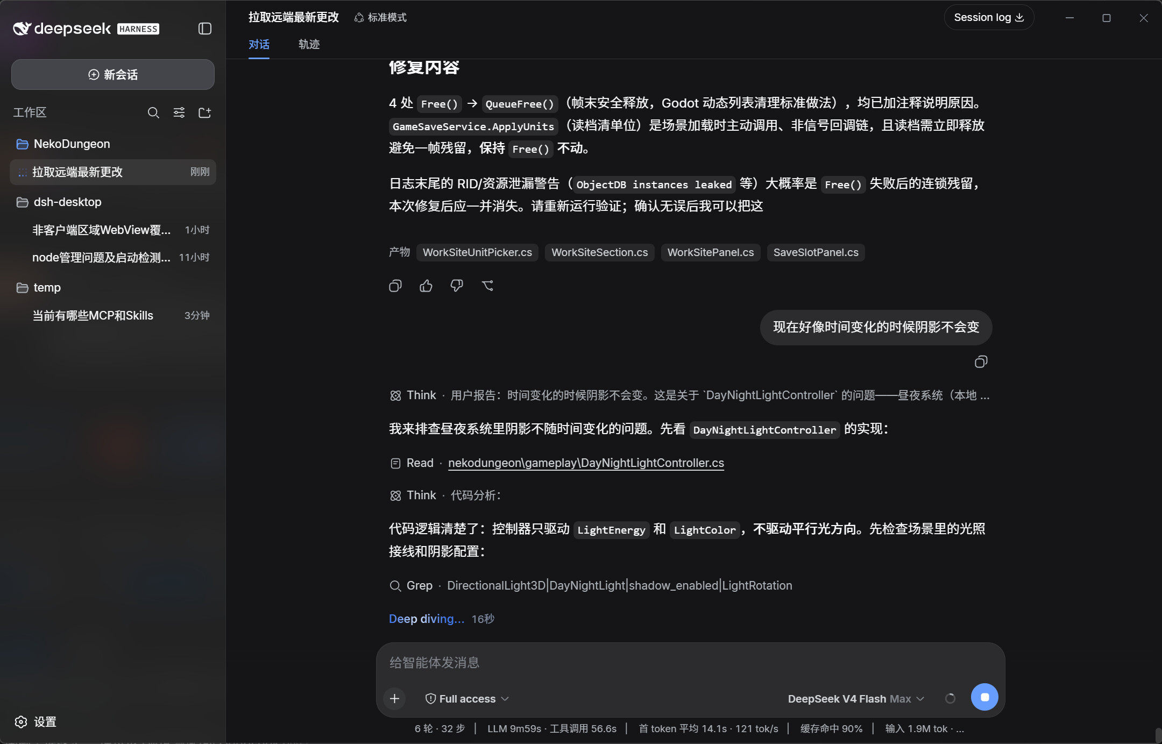Open the 非客户端区域WebView覆... session
The height and width of the screenshot is (744, 1162).
[113, 230]
